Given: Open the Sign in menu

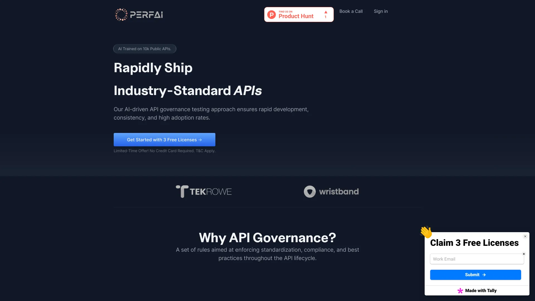Looking at the screenshot, I should pos(381,11).
